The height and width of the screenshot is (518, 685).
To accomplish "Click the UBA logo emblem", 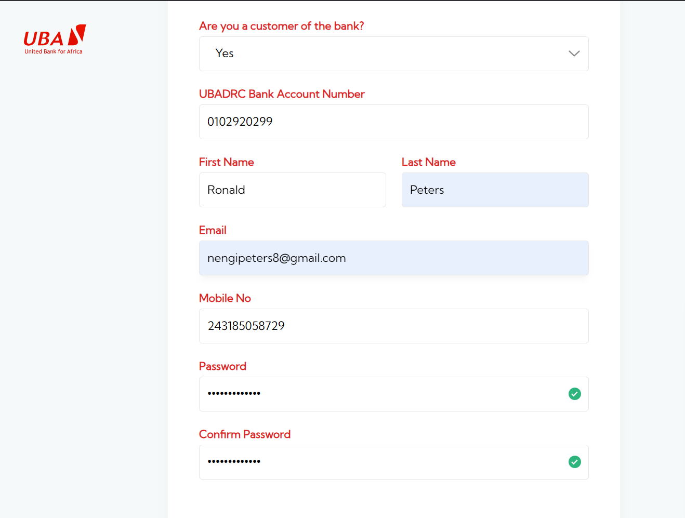I will tap(77, 35).
